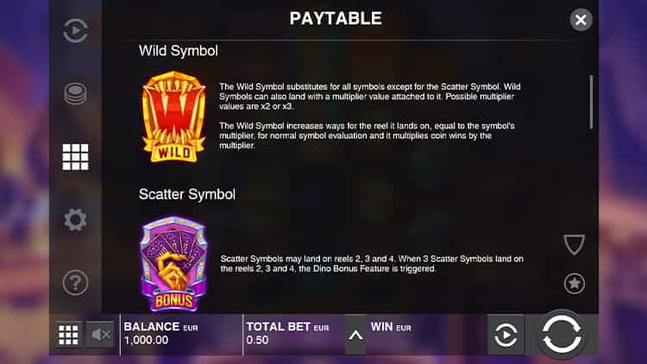Screen dimensions: 647x364
Task: Open the coin bet settings icon
Action: tap(76, 94)
